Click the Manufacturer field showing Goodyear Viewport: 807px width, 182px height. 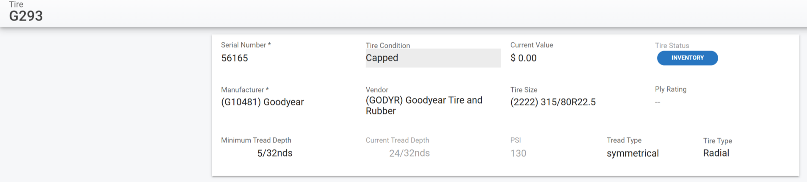(263, 102)
